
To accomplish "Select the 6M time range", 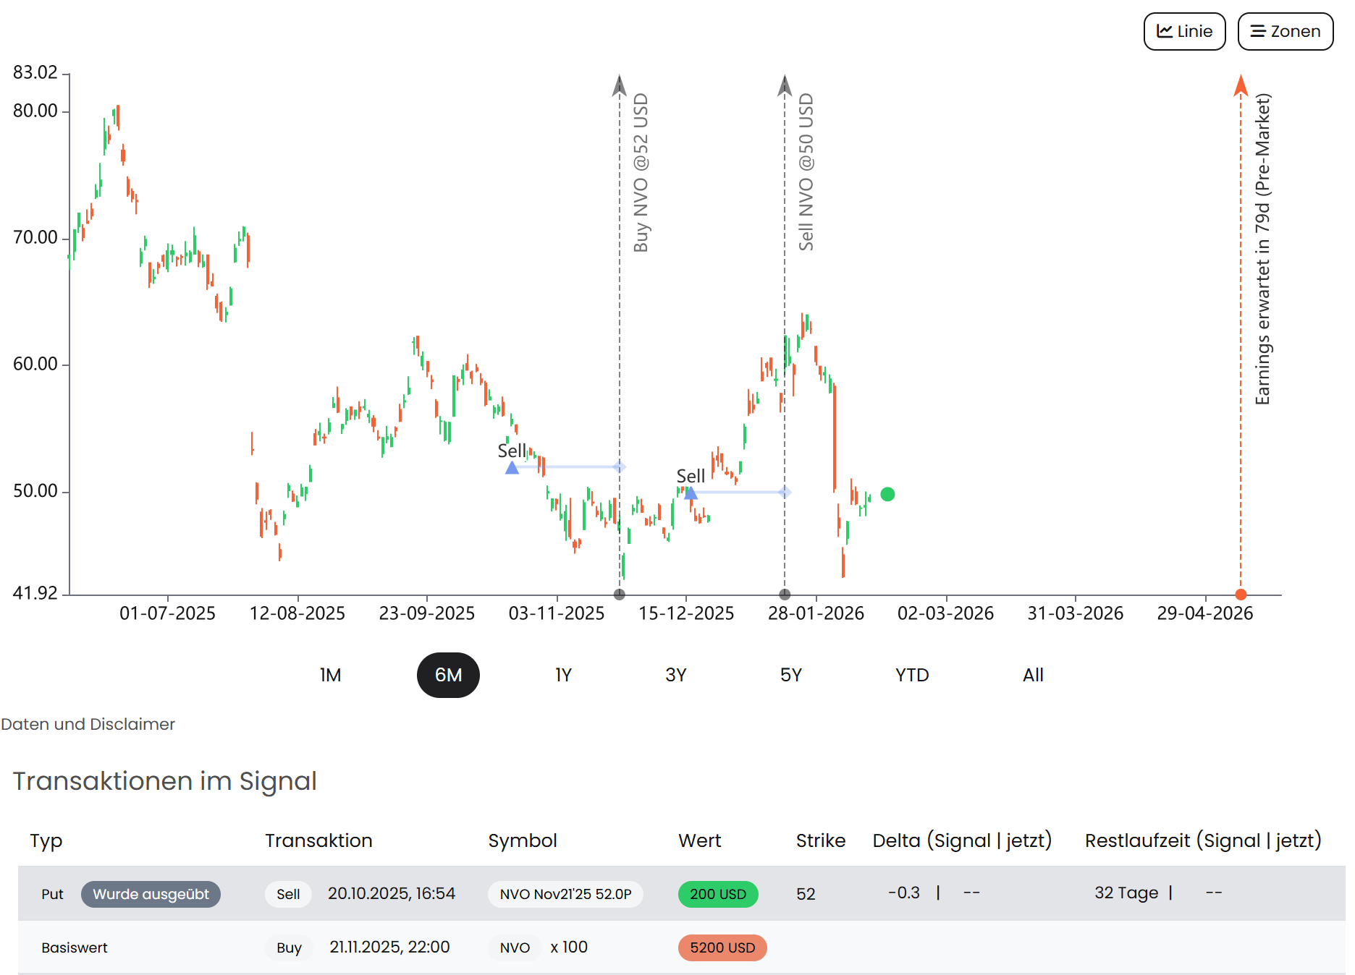I will coord(448,675).
